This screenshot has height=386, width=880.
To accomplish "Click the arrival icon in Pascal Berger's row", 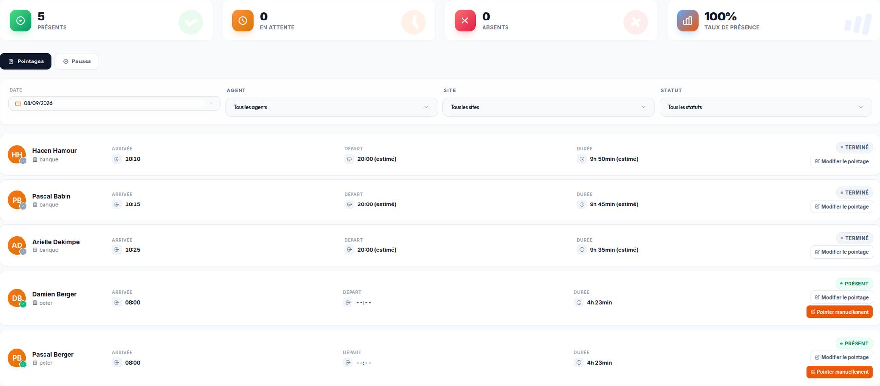I will (117, 363).
